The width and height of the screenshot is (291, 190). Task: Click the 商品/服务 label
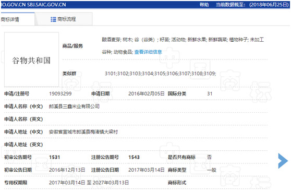pyautogui.click(x=72, y=46)
